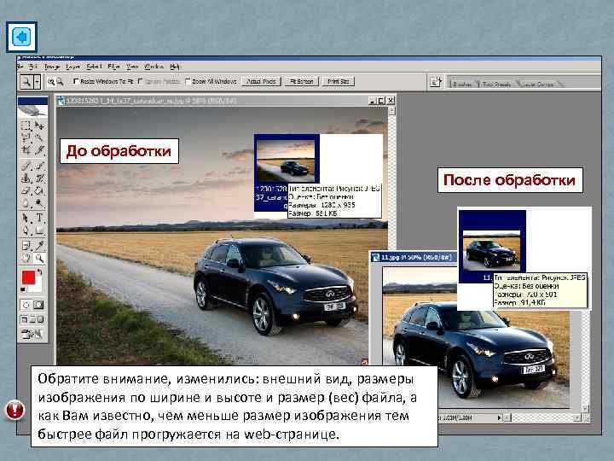
Task: Select the Shape tool
Action: tap(39, 230)
